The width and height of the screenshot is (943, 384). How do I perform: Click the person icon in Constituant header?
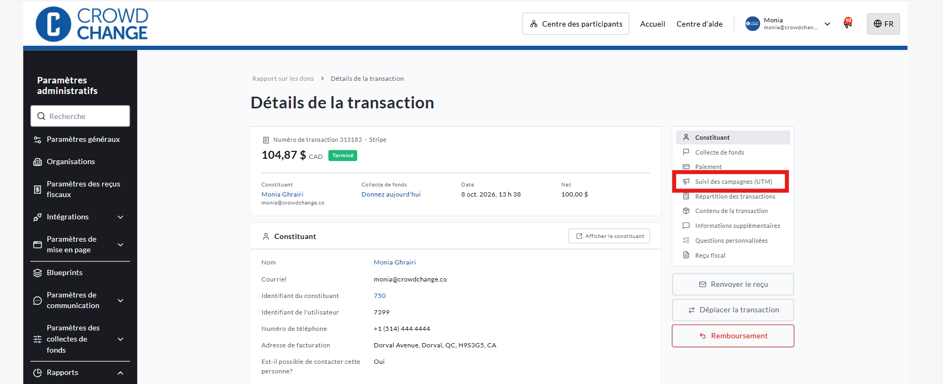(266, 236)
